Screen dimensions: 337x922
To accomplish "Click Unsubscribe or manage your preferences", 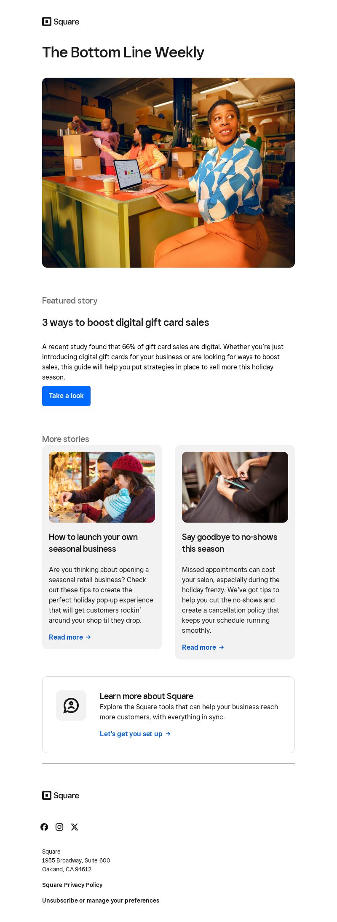I will (101, 900).
